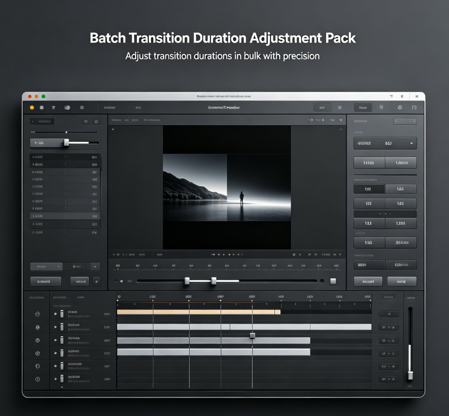This screenshot has width=449, height=416.
Task: Toggle the vertical switch on the fourth timeline track
Action: [62, 353]
